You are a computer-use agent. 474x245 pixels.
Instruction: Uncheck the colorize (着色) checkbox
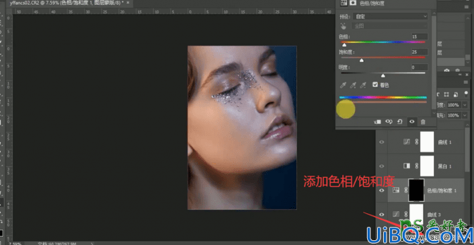pos(375,85)
